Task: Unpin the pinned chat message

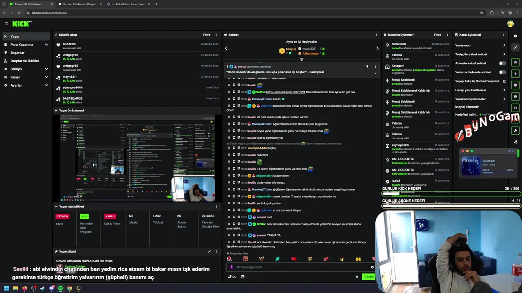Action: point(367,67)
